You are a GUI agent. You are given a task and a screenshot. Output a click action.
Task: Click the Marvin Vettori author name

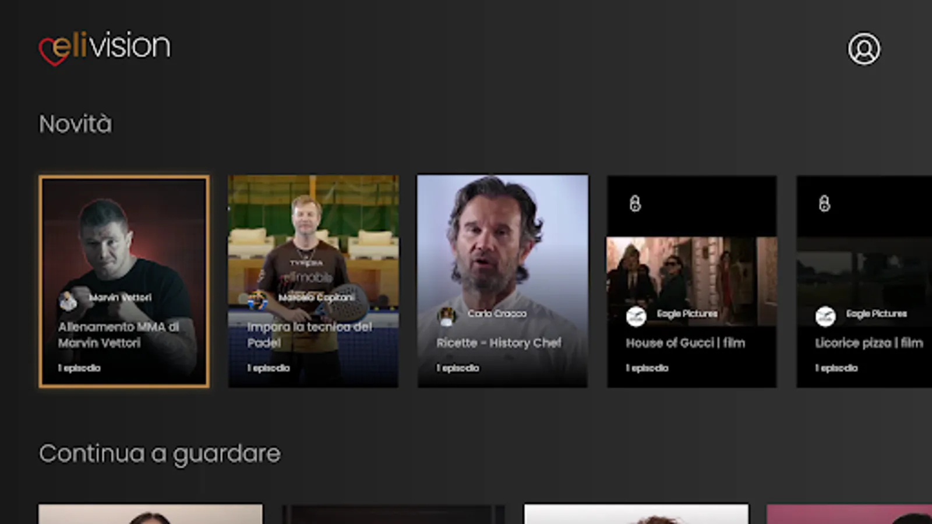tap(120, 298)
